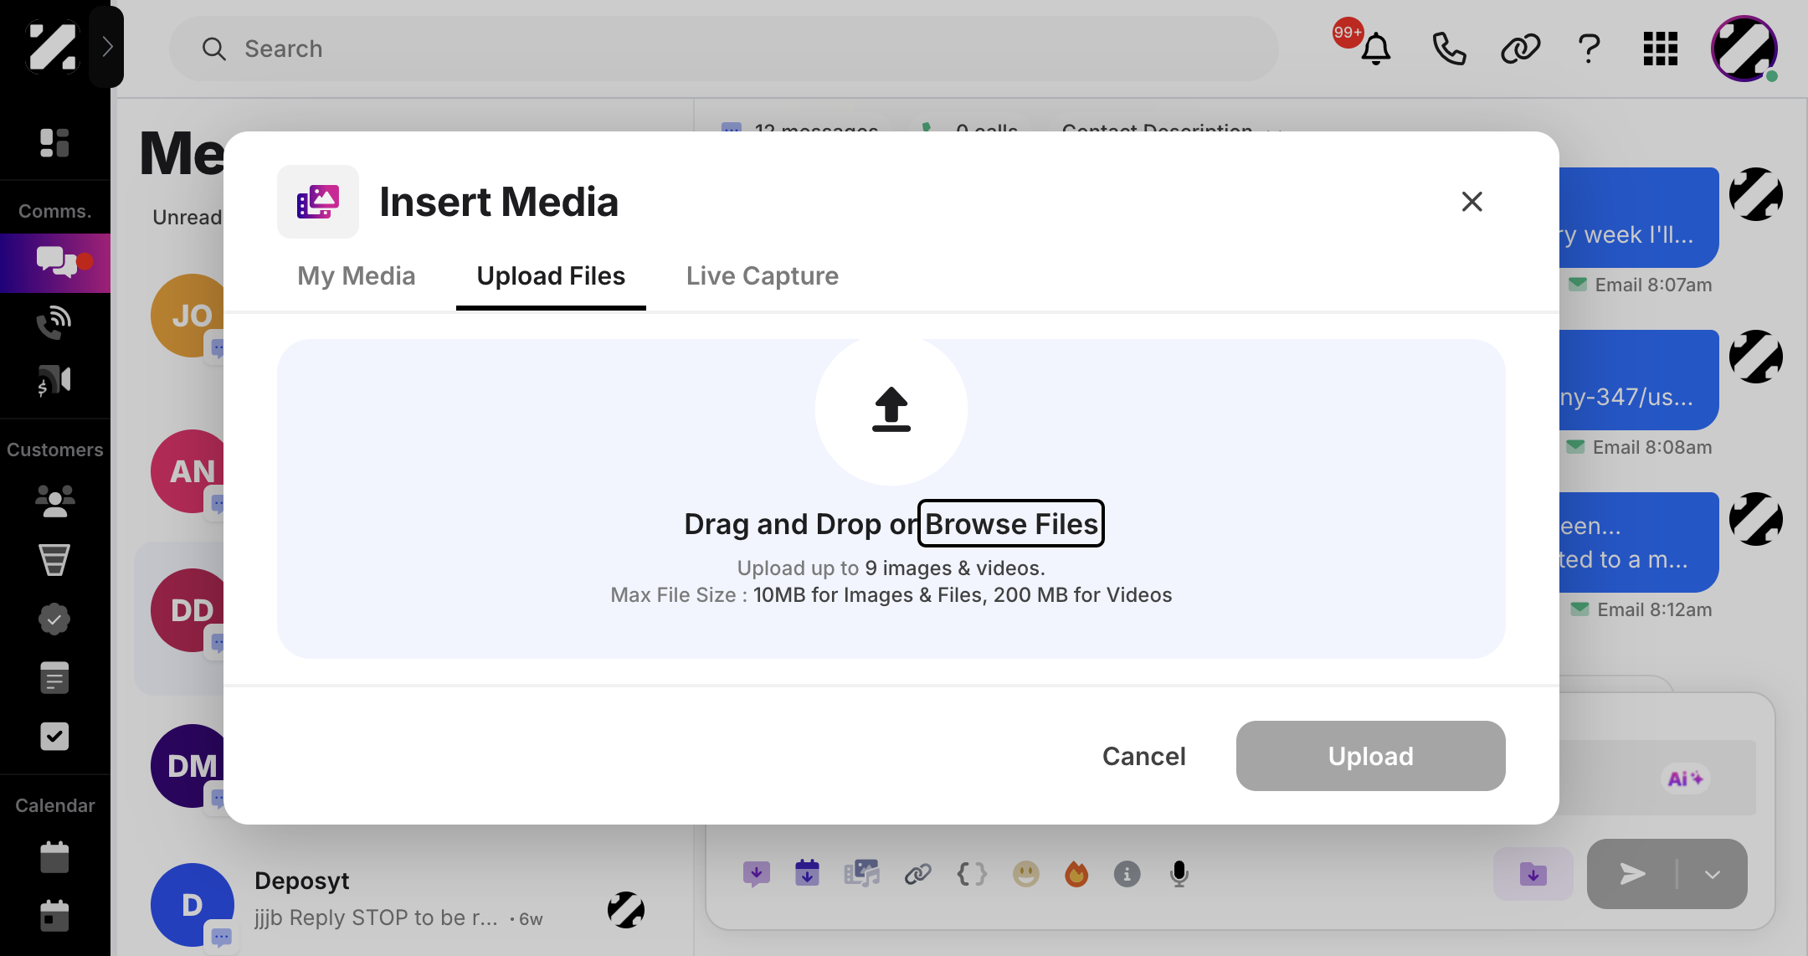Open the user profile avatar
The image size is (1808, 956).
(x=1744, y=49)
